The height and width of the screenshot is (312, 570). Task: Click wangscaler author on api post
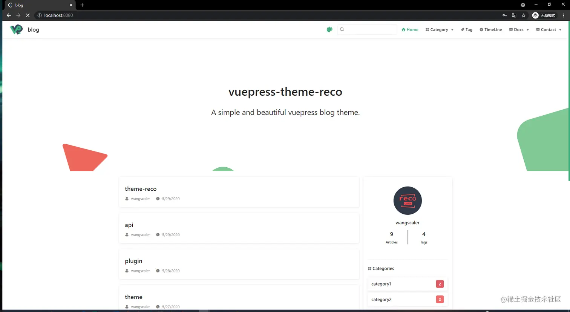(140, 235)
